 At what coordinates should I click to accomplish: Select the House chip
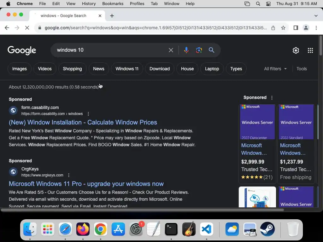coord(187,69)
